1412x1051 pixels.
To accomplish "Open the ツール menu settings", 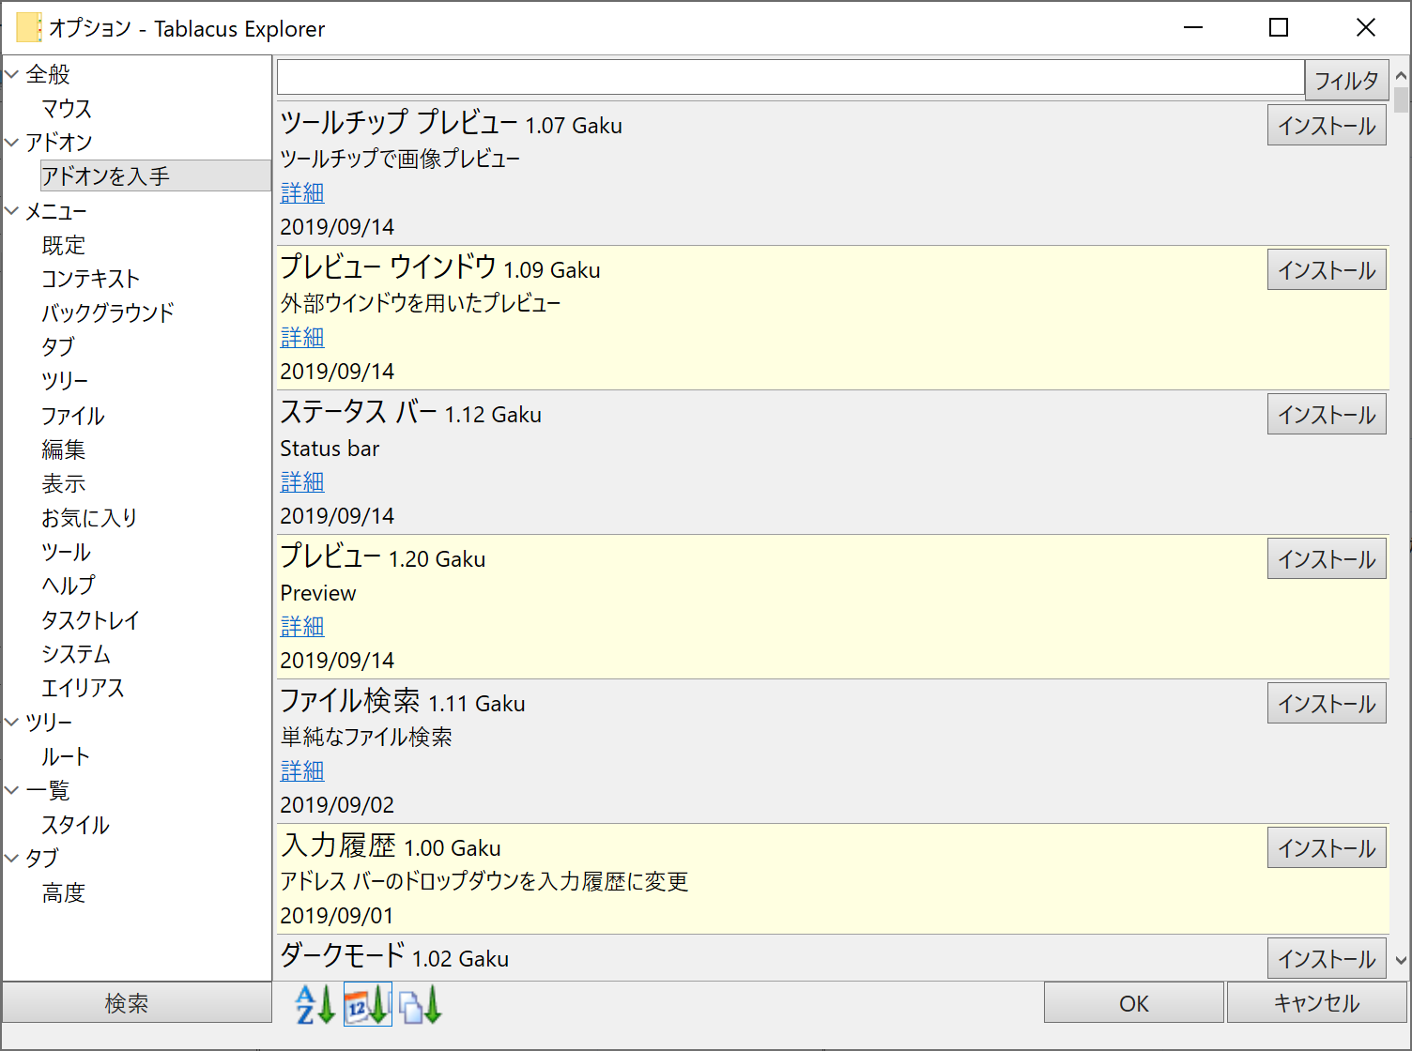I will click(67, 552).
